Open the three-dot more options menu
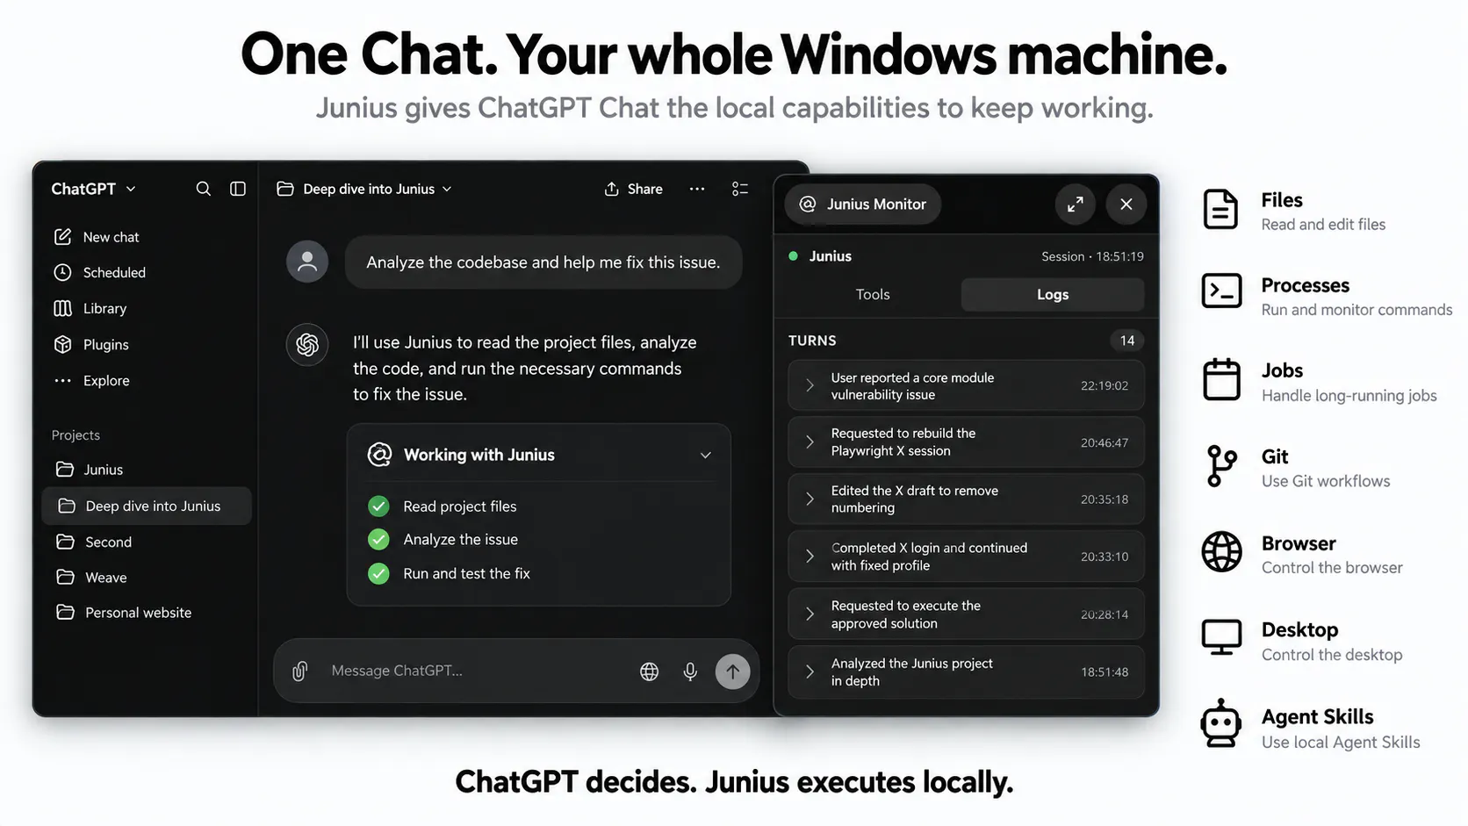The width and height of the screenshot is (1468, 826). (x=697, y=189)
